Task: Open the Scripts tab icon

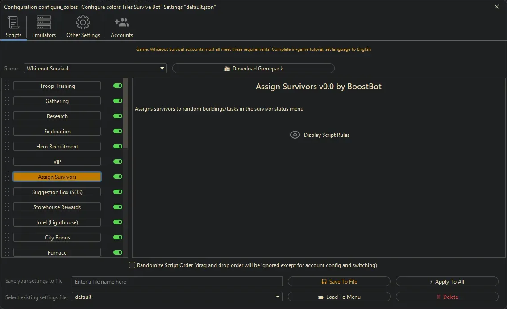Action: pos(13,23)
